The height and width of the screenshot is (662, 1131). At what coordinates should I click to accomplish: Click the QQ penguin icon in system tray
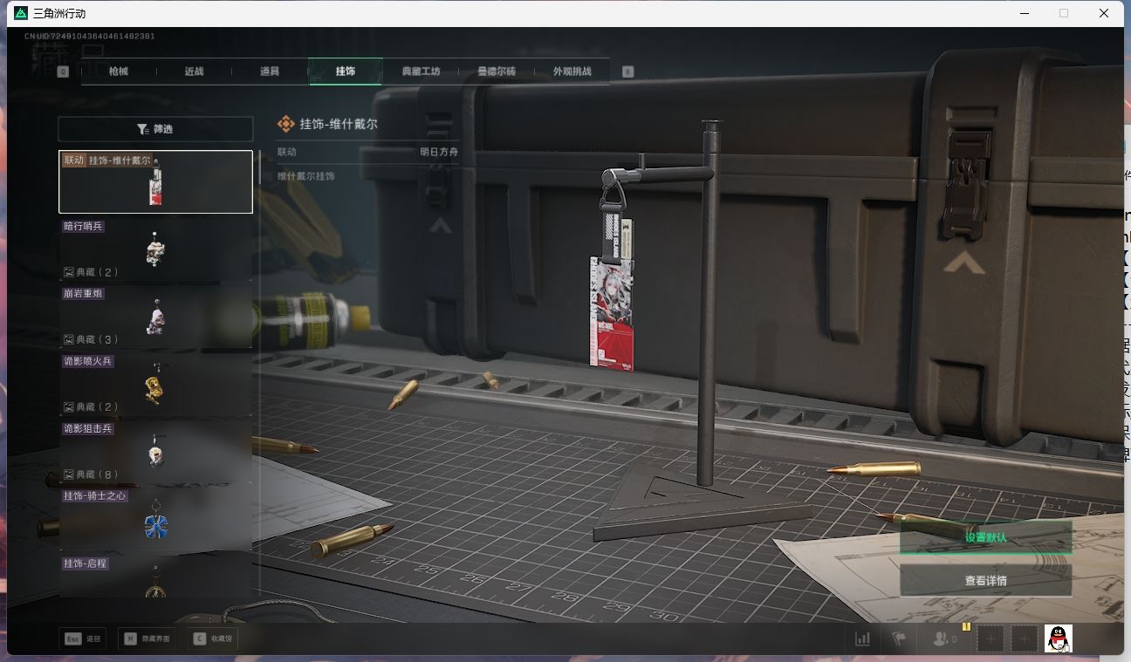coord(1059,638)
